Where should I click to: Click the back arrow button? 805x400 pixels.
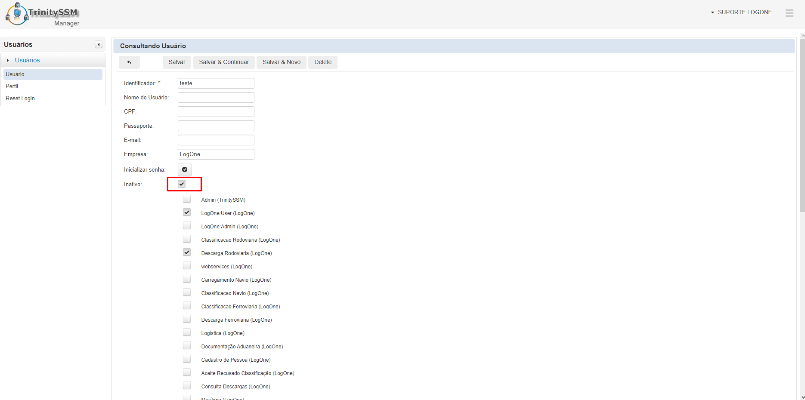coord(129,62)
